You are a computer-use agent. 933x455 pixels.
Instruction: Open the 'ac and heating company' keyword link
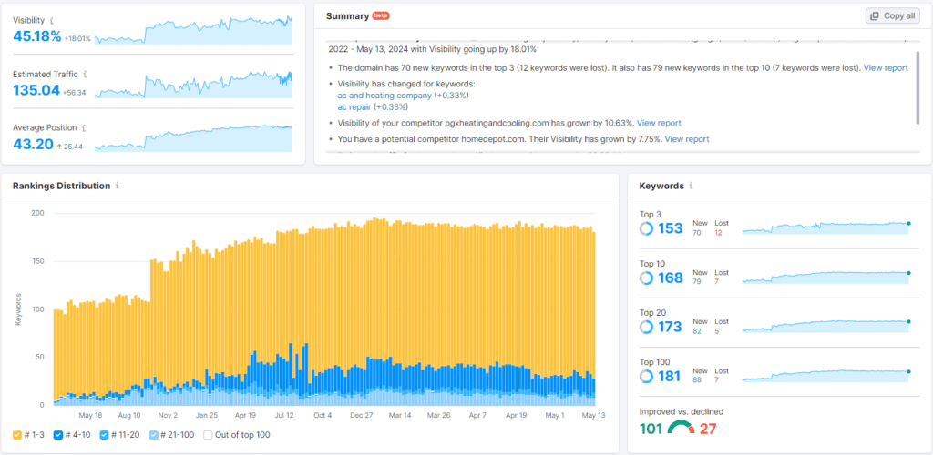(x=384, y=95)
